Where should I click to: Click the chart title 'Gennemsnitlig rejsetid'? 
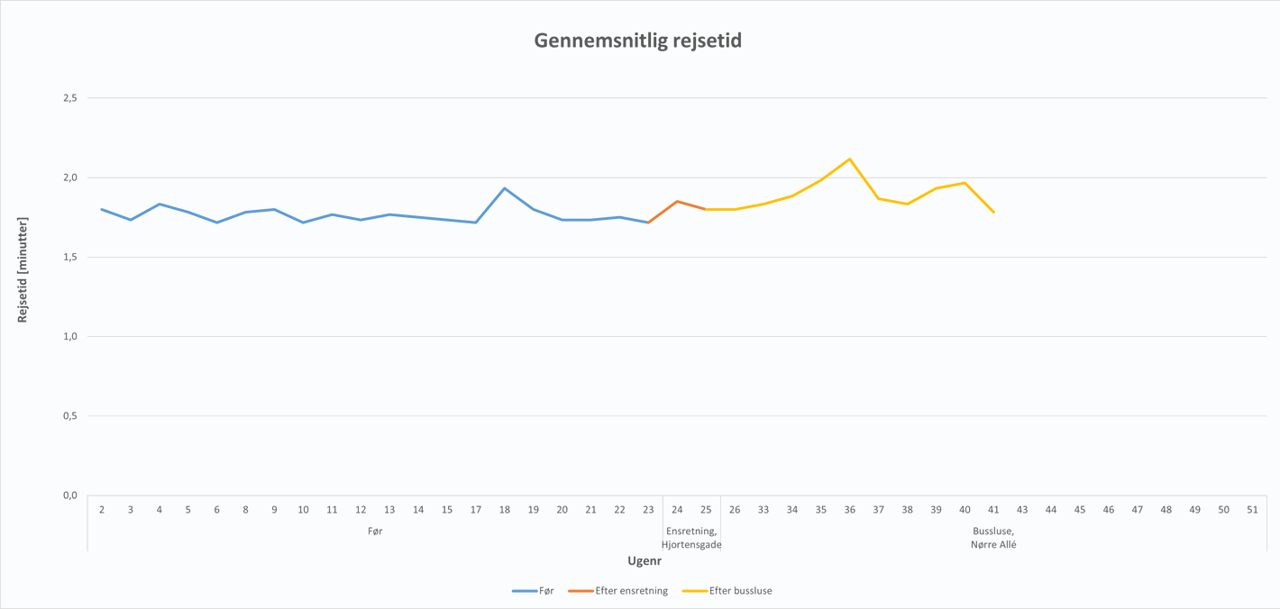point(638,41)
